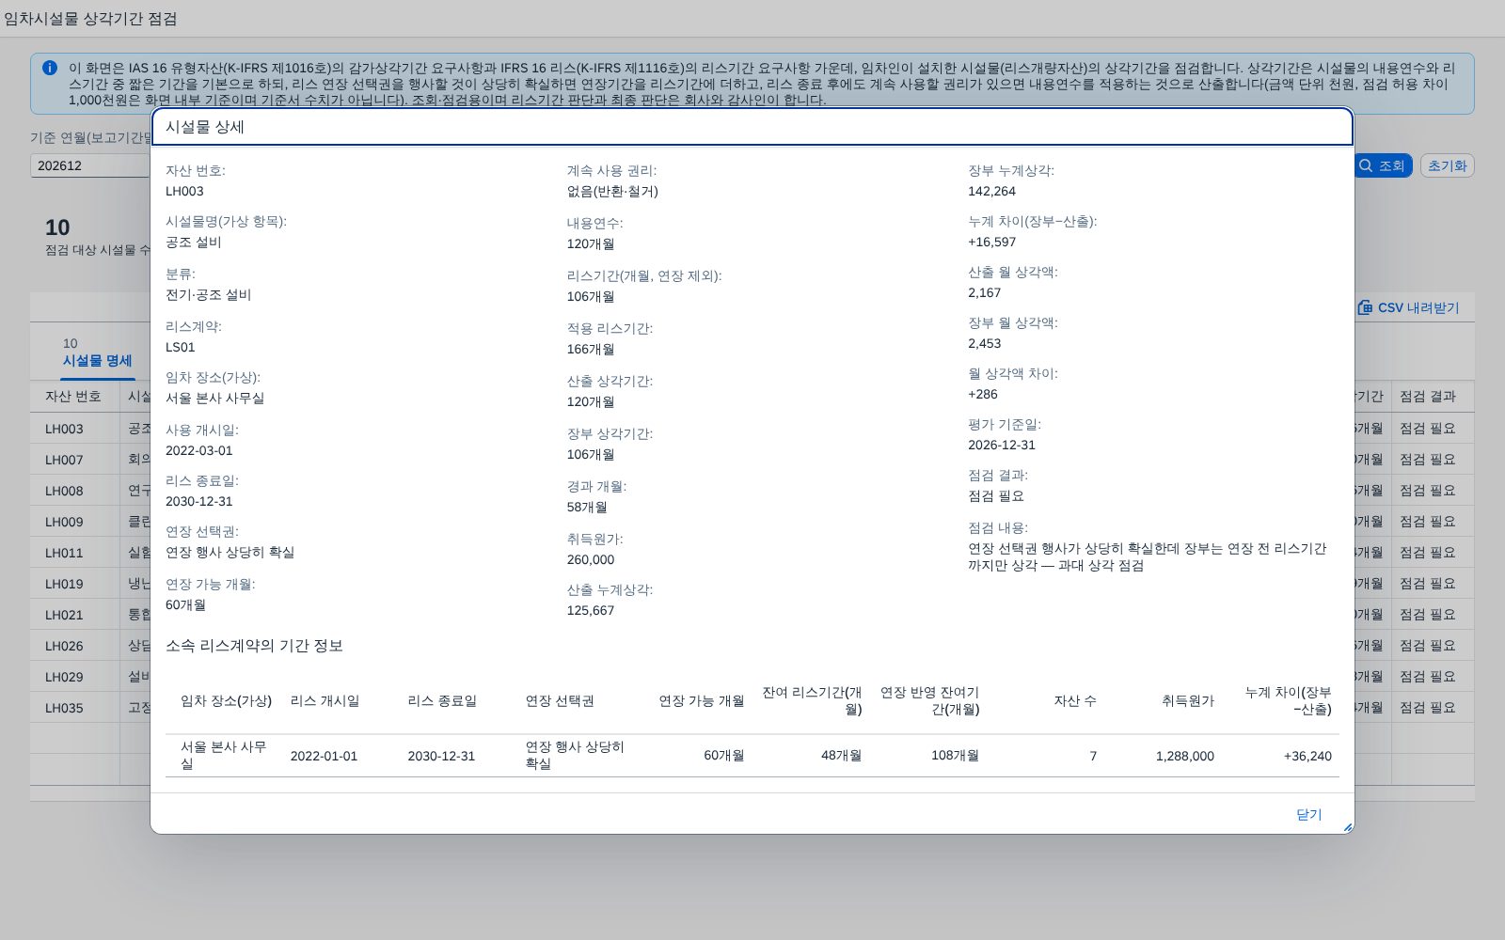
Task: Click the 기준 연월 input field showing 202612
Action: [x=91, y=165]
